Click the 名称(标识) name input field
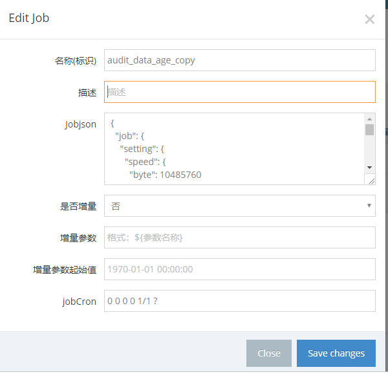This screenshot has width=388, height=374. pyautogui.click(x=239, y=60)
